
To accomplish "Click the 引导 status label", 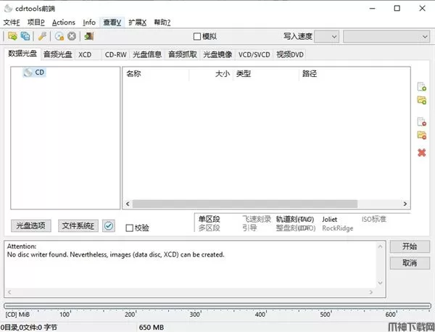I will tap(249, 228).
